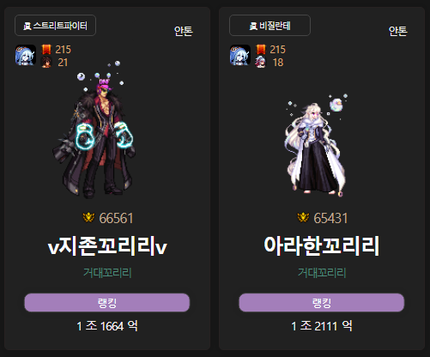
Task: Click the 비질란테 job tag button
Action: (270, 26)
